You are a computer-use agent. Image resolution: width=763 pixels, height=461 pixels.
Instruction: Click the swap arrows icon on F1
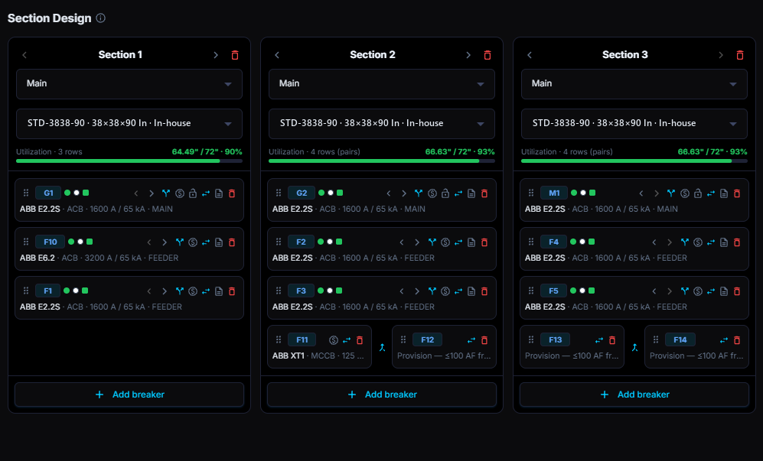pyautogui.click(x=206, y=291)
